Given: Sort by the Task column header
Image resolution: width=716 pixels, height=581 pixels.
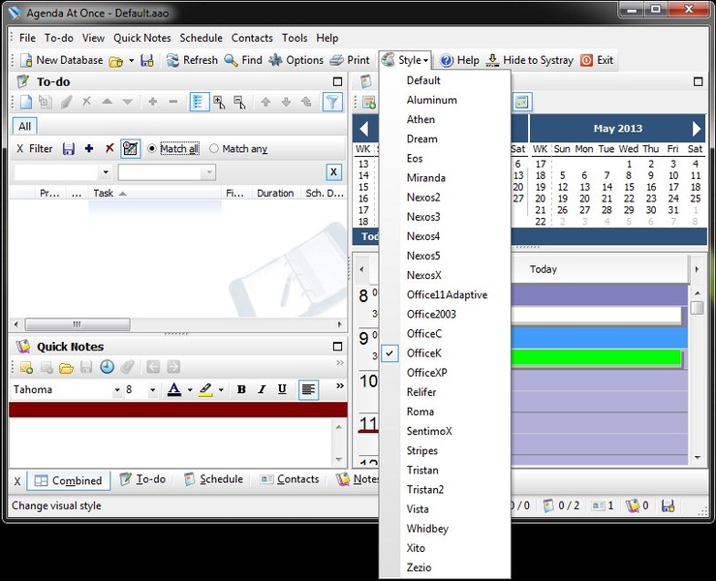Looking at the screenshot, I should [155, 193].
